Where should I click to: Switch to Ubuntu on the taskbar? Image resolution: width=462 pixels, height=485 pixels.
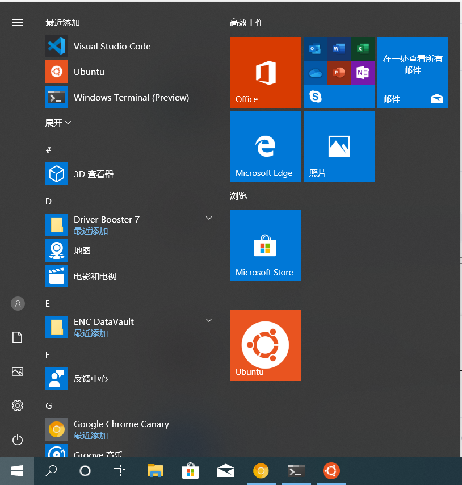pos(331,471)
